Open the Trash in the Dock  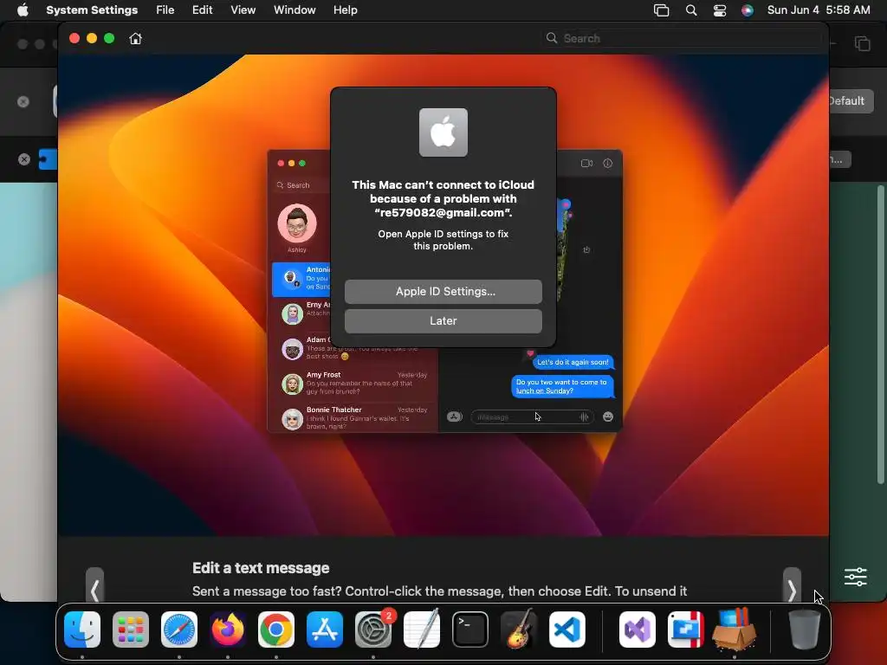(x=805, y=629)
